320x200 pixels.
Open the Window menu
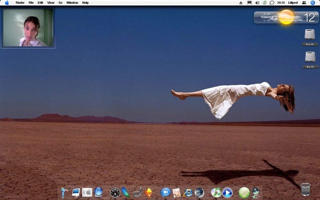[x=72, y=2]
